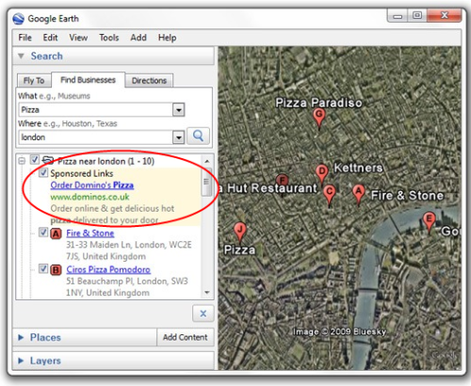The height and width of the screenshot is (386, 471).
Task: Click map marker A for Fire & Stone
Action: point(359,195)
